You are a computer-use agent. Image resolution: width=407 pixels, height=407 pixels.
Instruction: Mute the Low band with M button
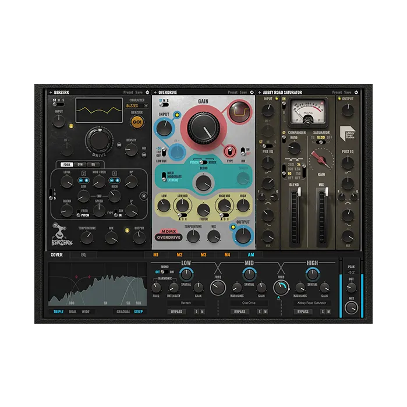pyautogui.click(x=202, y=312)
